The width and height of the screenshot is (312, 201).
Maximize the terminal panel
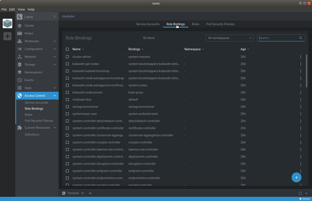click(x=300, y=193)
